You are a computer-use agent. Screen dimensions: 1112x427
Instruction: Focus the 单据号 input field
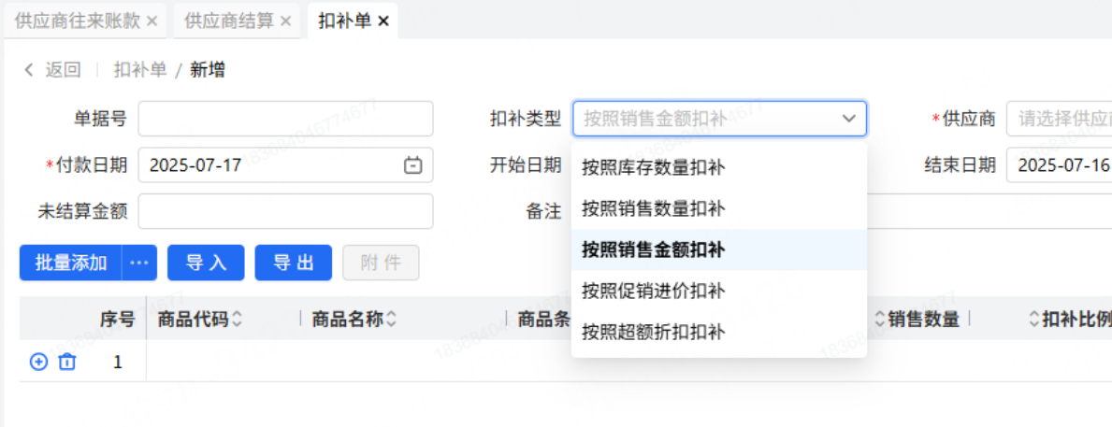pyautogui.click(x=285, y=119)
